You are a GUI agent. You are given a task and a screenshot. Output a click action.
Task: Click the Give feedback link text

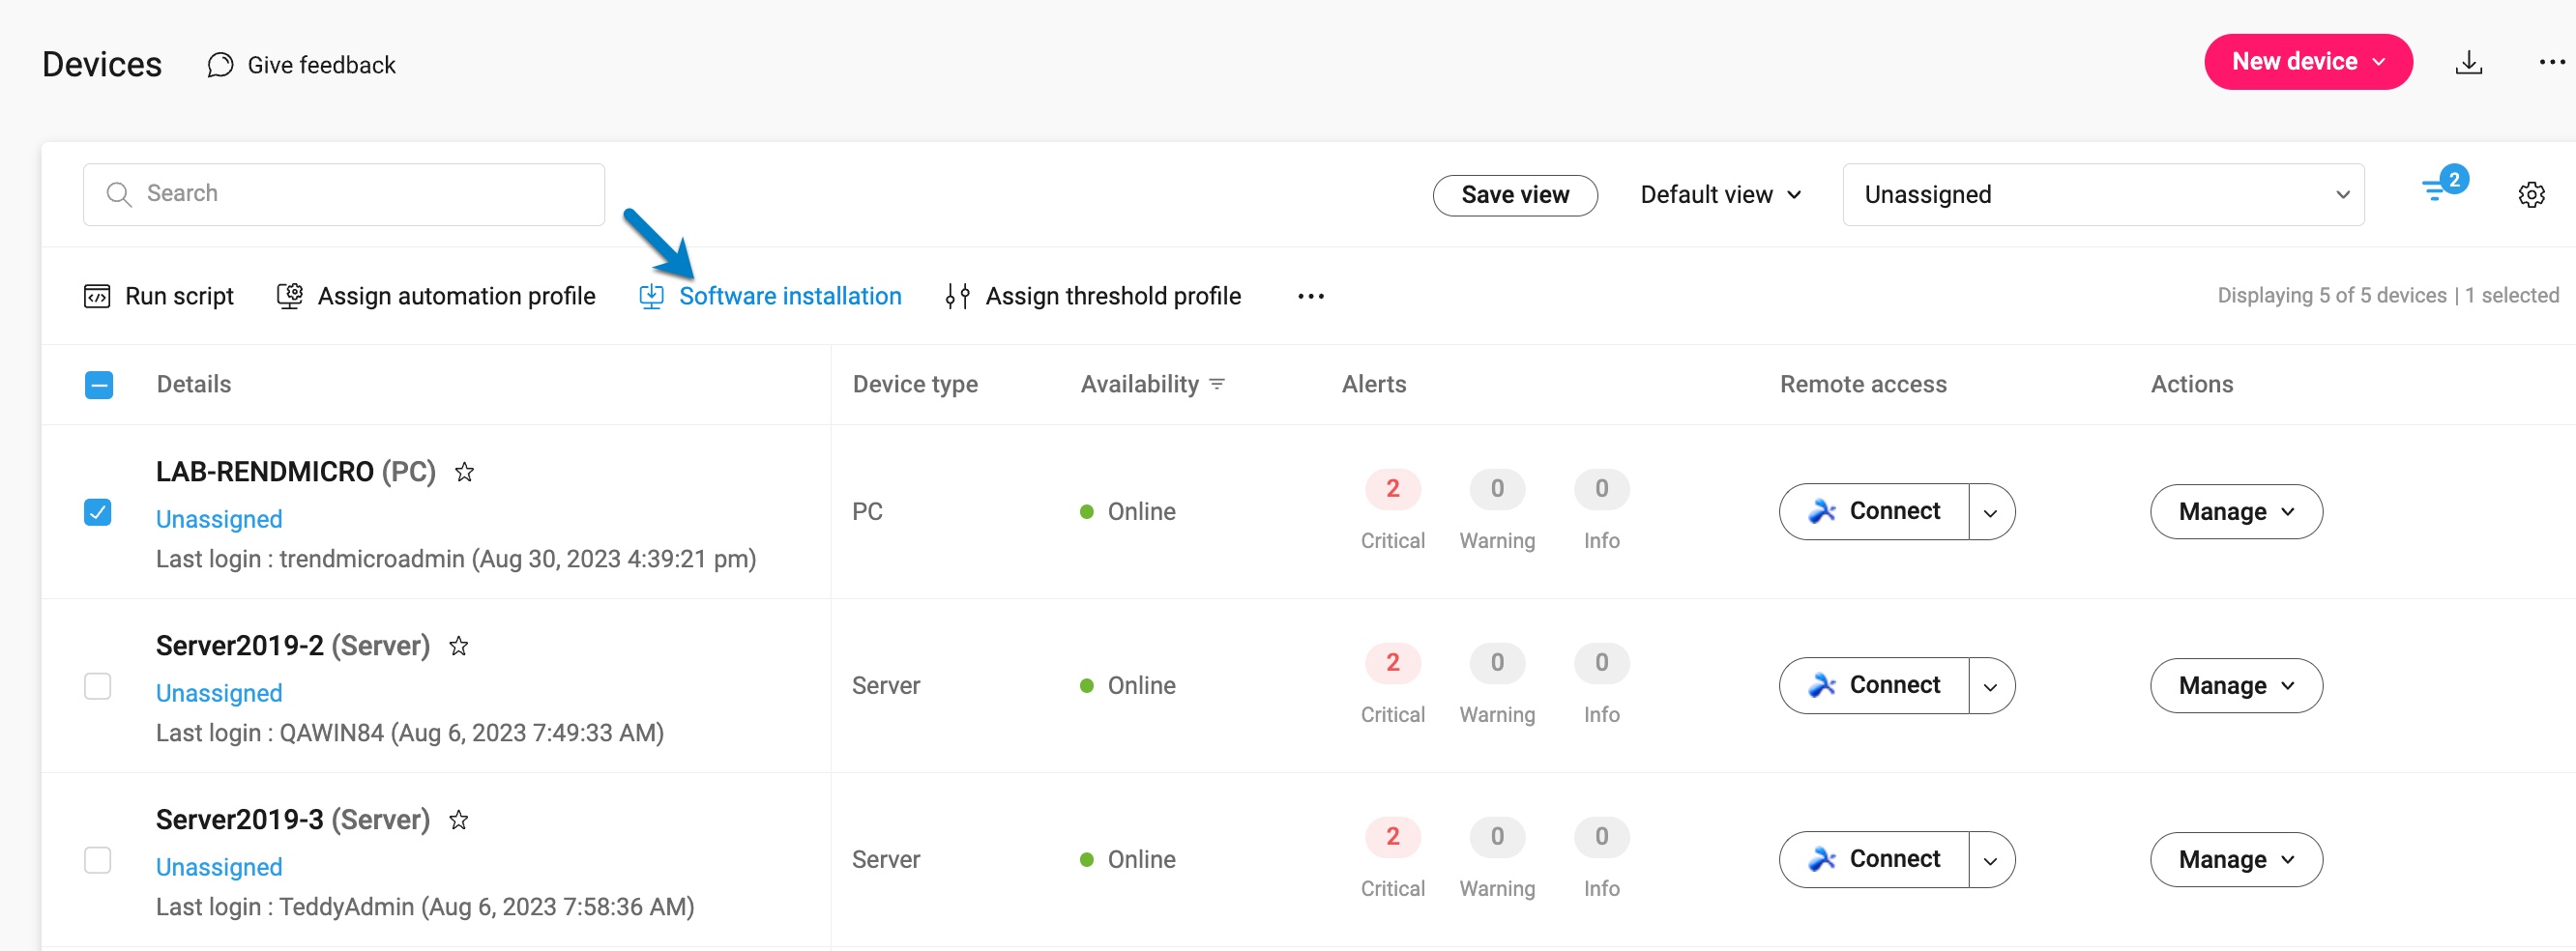pyautogui.click(x=321, y=65)
